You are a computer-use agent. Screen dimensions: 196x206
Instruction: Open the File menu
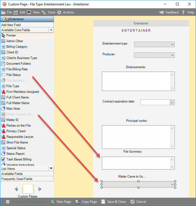pos(7,12)
